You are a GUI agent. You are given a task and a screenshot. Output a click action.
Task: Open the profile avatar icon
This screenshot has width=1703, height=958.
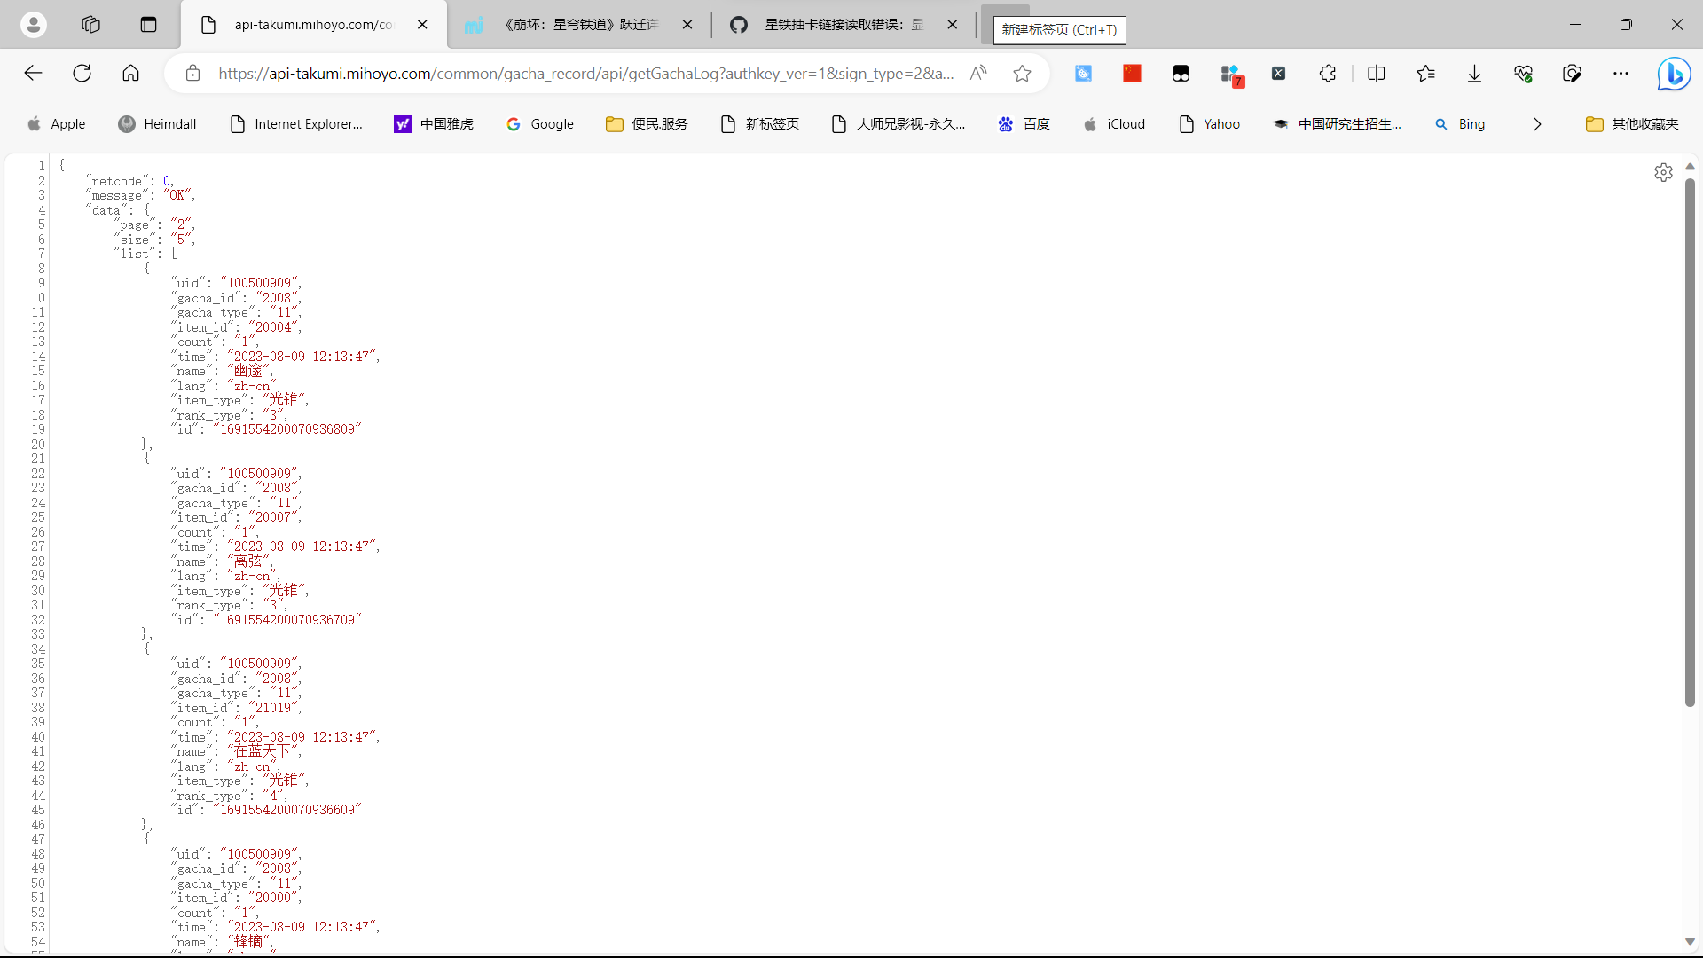click(34, 25)
